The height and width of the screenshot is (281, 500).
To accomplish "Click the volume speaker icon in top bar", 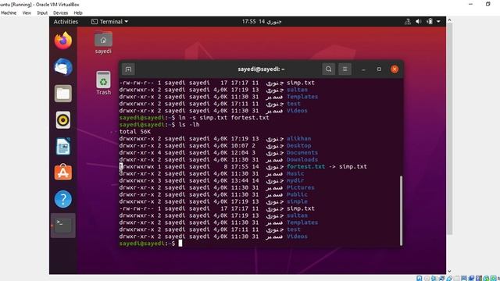I will (419, 22).
